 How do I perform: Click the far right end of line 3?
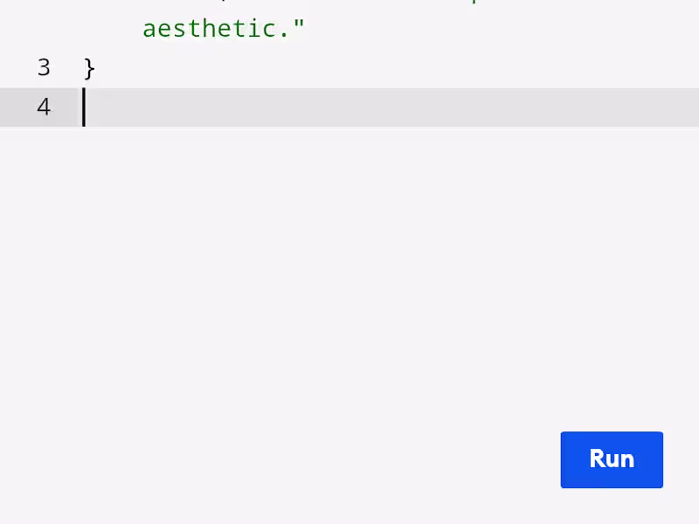pos(682,68)
